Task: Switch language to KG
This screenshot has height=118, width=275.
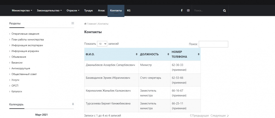Action: (129, 10)
